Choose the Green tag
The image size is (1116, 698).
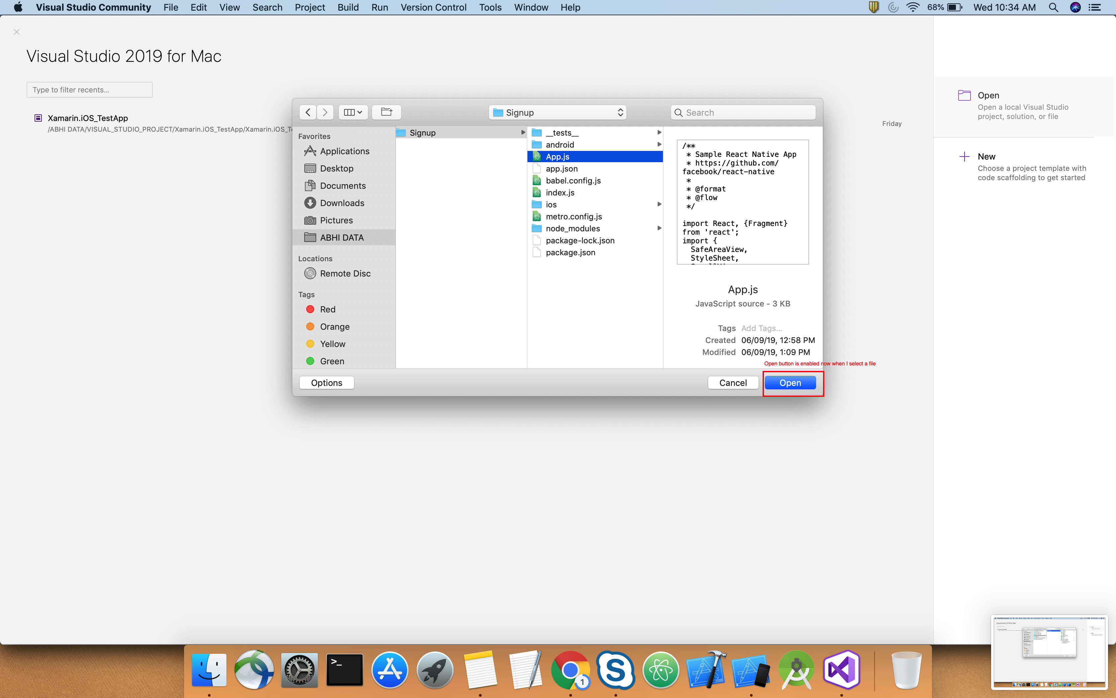tap(325, 361)
